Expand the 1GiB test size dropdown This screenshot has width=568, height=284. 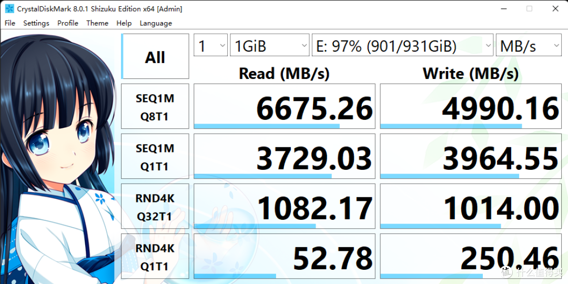pos(269,45)
